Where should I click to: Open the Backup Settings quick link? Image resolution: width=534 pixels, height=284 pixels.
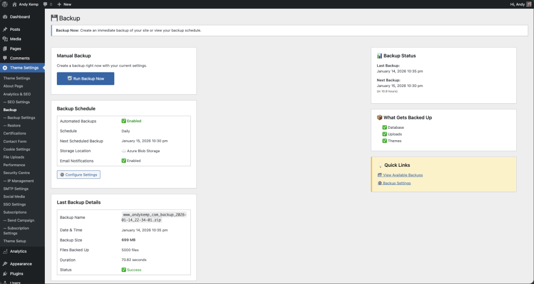396,183
